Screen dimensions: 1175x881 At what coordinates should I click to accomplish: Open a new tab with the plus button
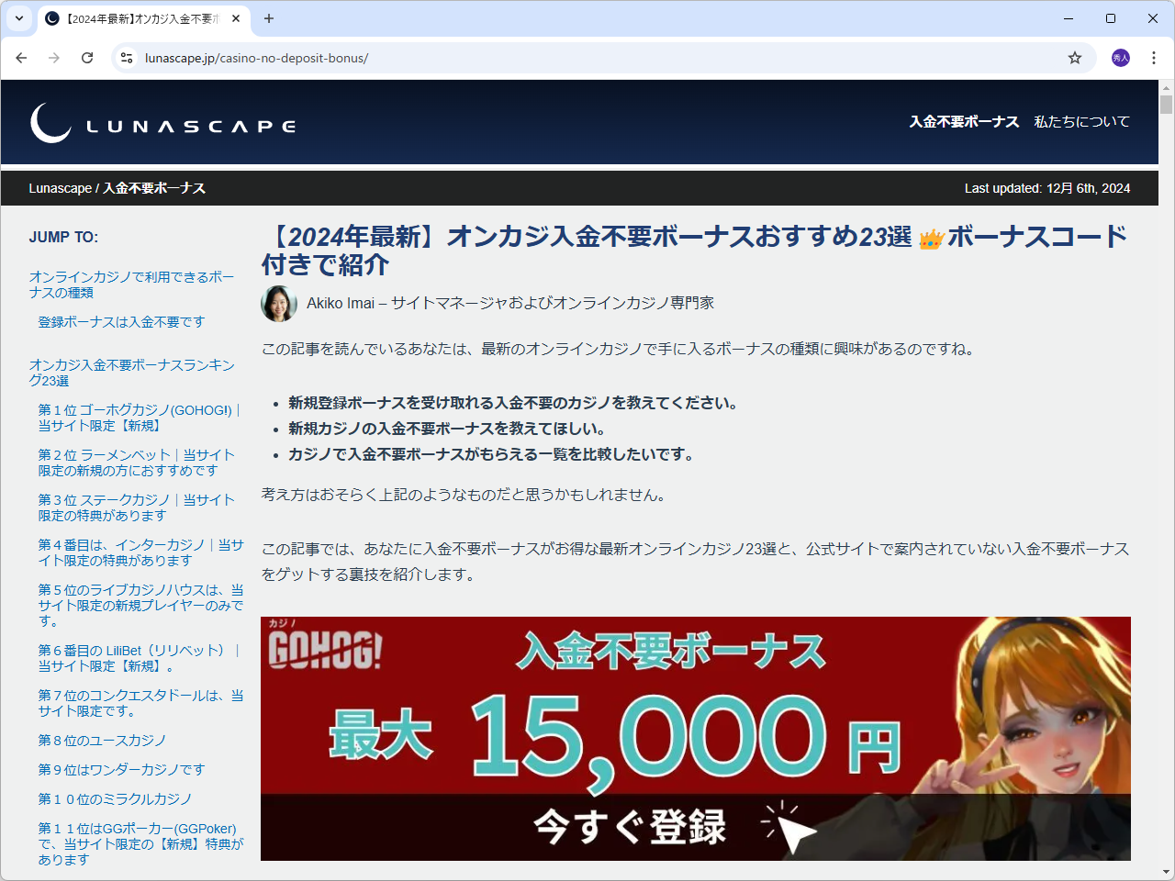(266, 18)
